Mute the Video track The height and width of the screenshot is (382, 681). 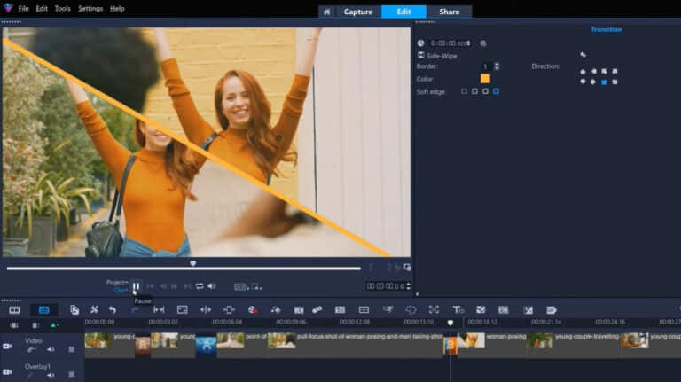[51, 350]
